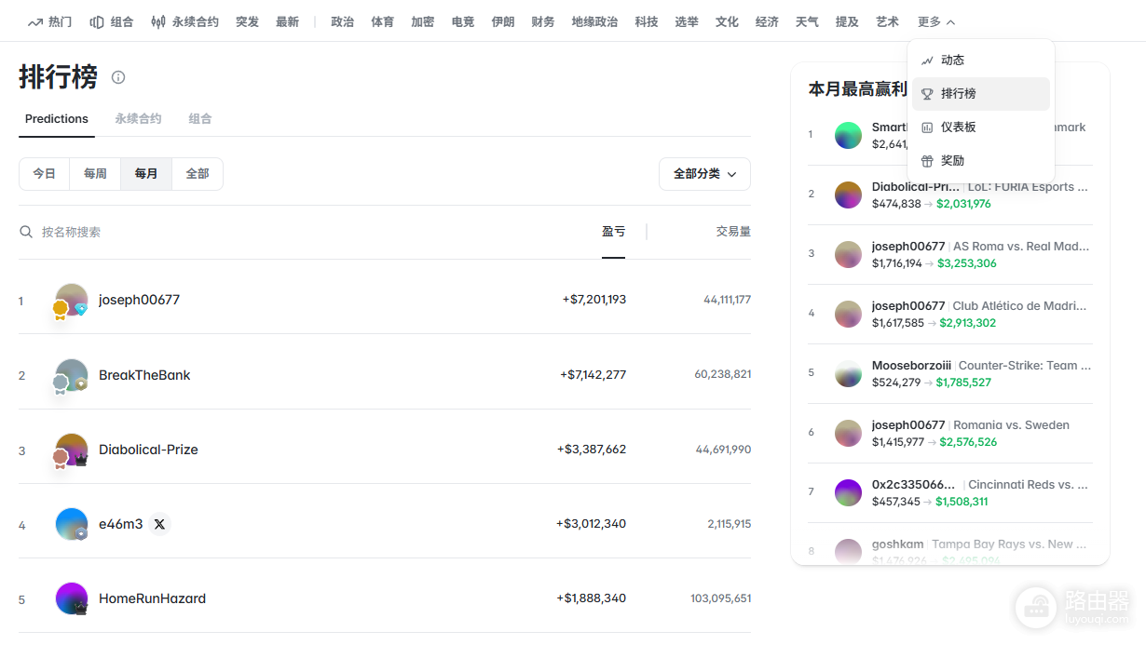This screenshot has height=645, width=1146.
Task: Open the Club Atlético de Madri... market
Action: point(1019,306)
